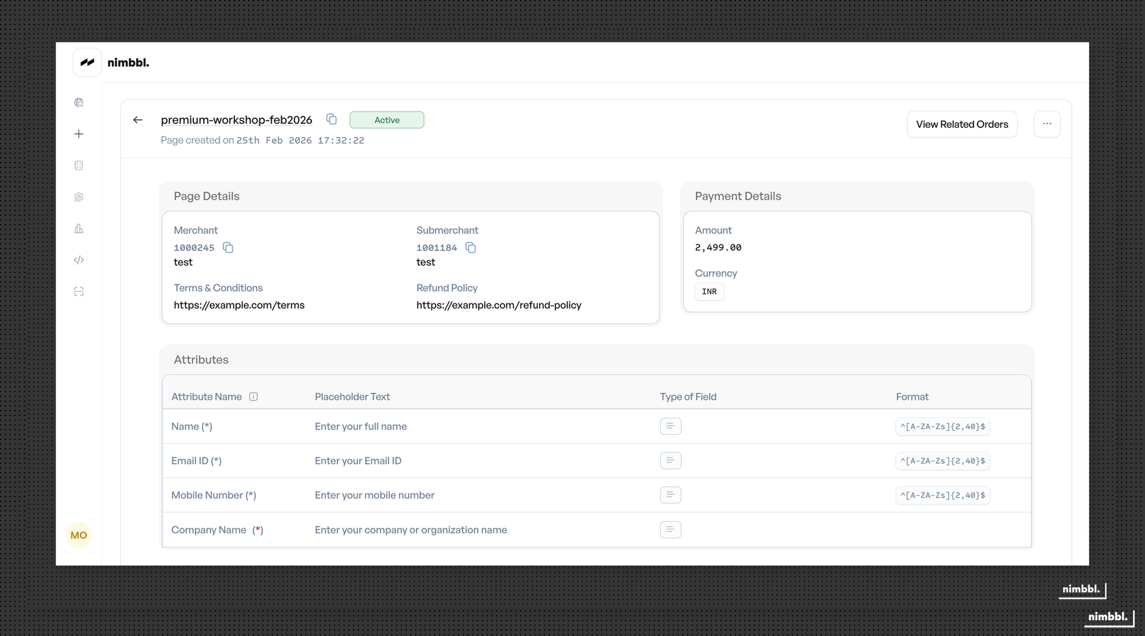Copy the page name premium-workshop-feb2026

(332, 119)
